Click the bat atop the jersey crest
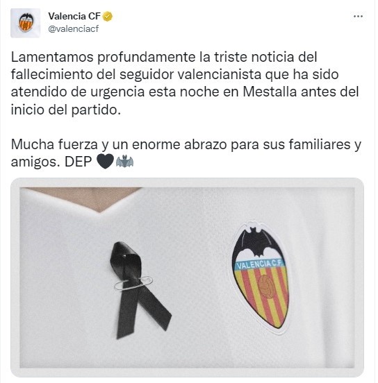The image size is (378, 383). (257, 242)
